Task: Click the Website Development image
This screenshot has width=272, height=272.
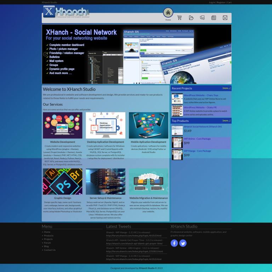Action: (x=63, y=125)
